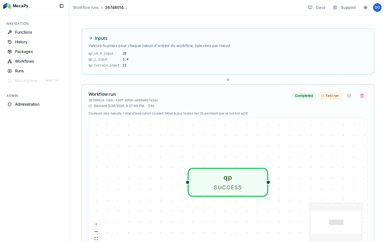Open Packages in the navigation
Image resolution: width=387 pixels, height=242 pixels.
point(34,52)
